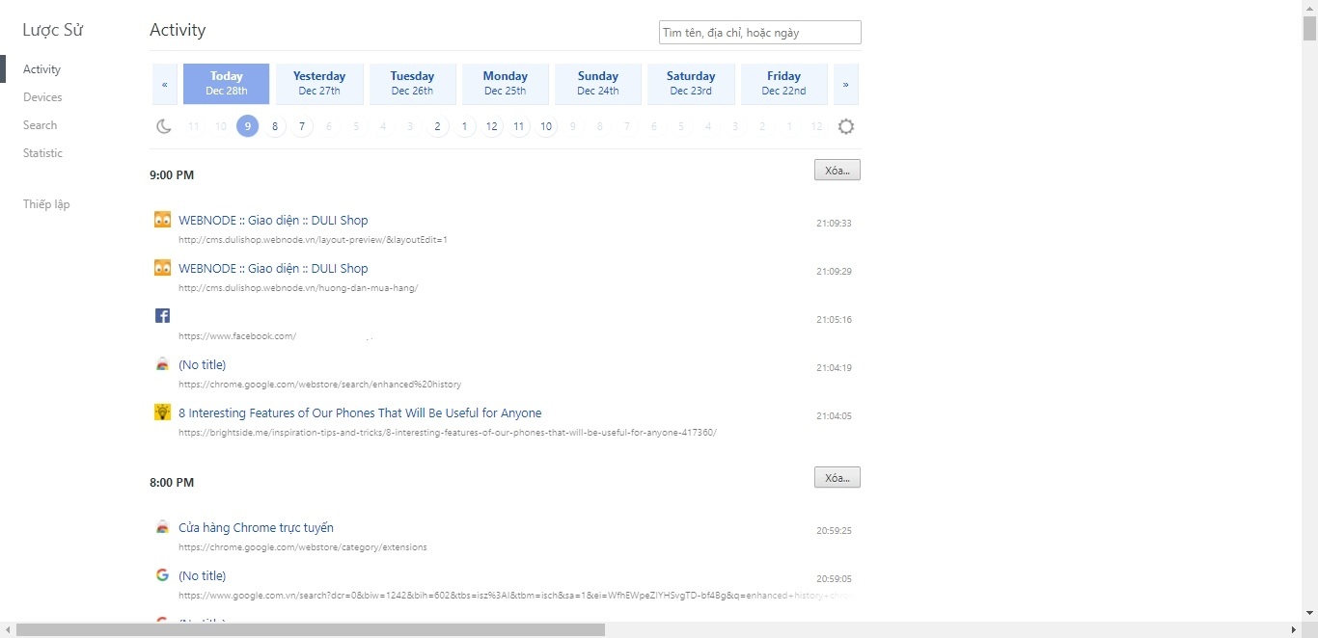Click the search field Tìm tên, địa chỉ, hoặc ngày

[x=759, y=32]
